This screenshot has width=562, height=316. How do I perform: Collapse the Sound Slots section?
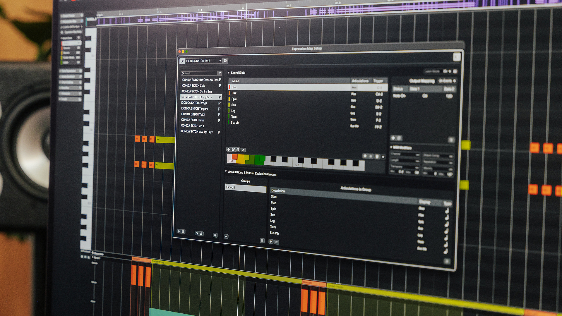229,73
